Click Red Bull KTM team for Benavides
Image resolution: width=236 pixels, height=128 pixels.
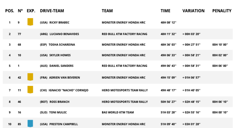pos(124,34)
